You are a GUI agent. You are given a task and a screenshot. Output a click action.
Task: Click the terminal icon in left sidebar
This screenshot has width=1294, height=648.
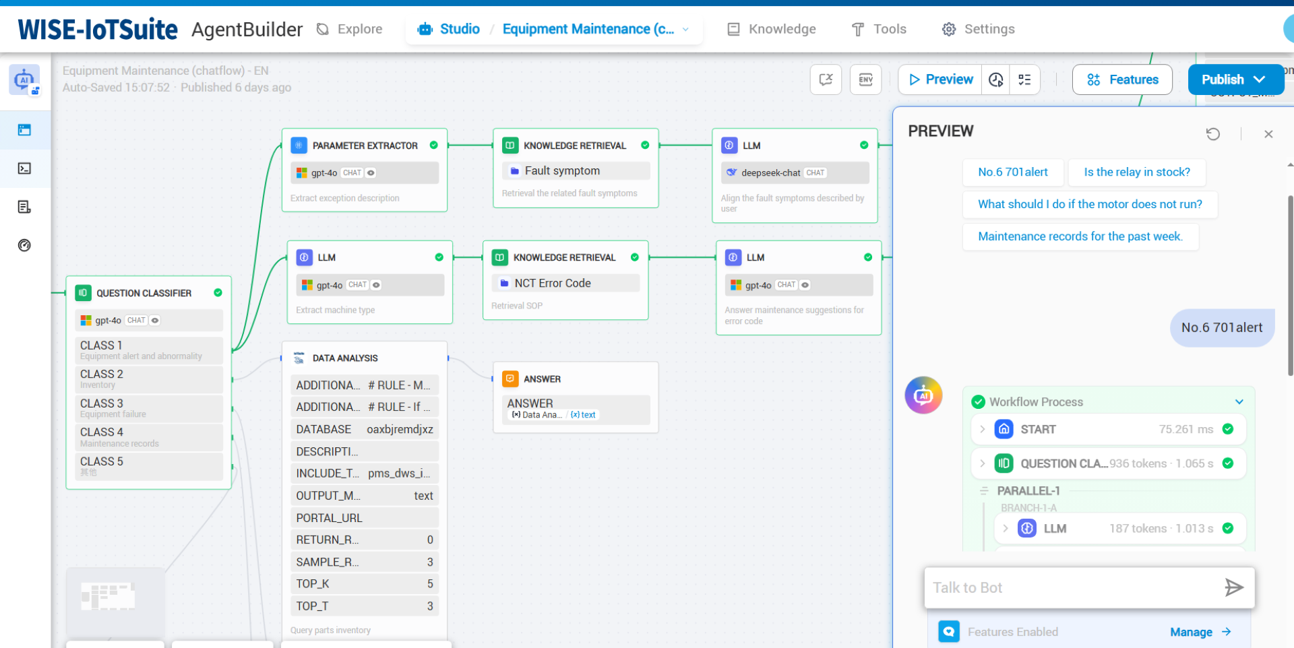pyautogui.click(x=24, y=168)
